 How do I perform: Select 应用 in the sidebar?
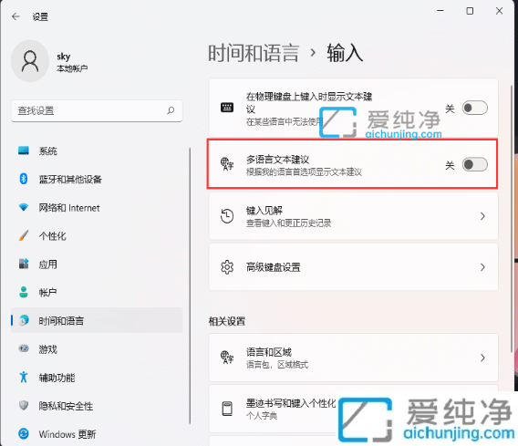97,264
